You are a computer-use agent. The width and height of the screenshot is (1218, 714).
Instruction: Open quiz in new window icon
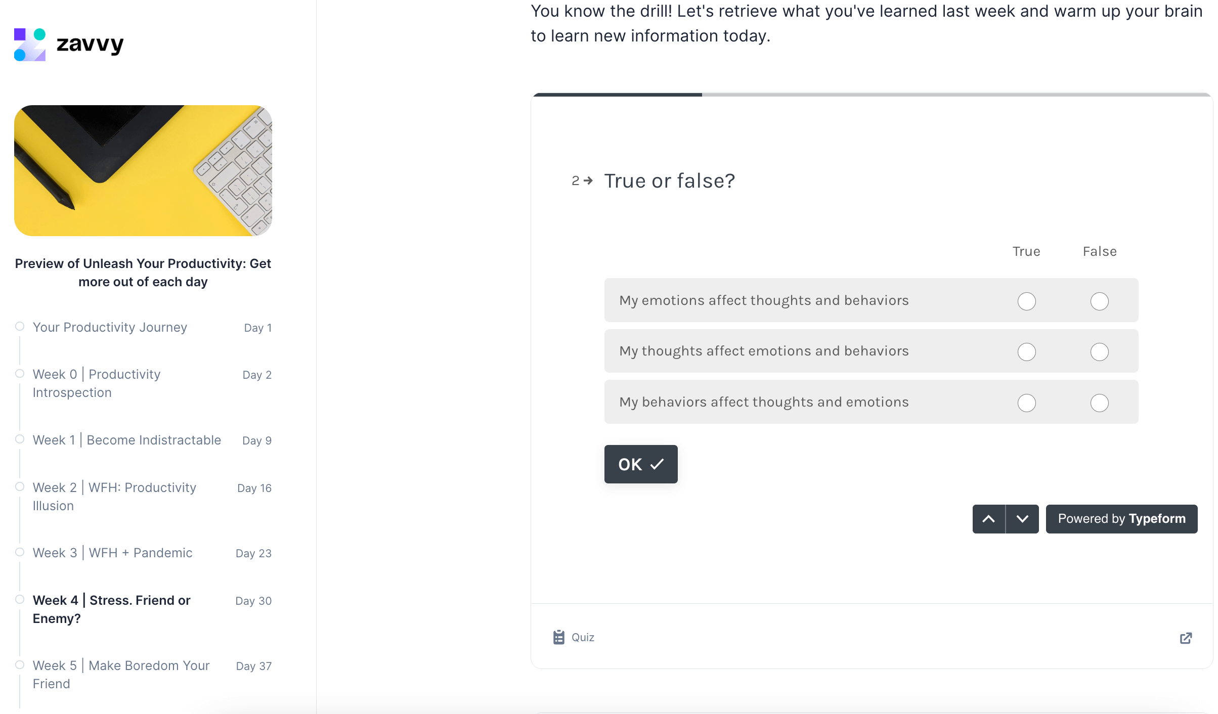(1186, 638)
